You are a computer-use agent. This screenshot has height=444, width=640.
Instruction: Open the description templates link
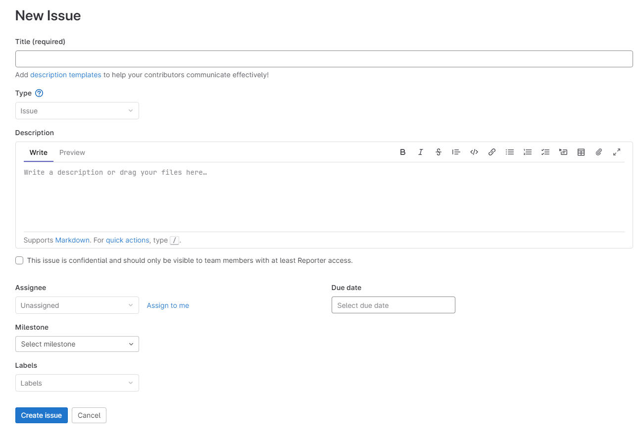[x=66, y=75]
